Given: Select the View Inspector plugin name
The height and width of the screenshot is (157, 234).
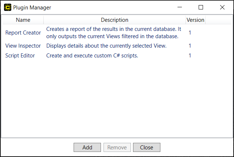Looking at the screenshot, I should (x=23, y=46).
